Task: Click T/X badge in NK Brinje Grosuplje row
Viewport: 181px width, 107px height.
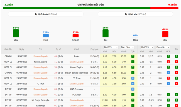Action: click(176, 100)
